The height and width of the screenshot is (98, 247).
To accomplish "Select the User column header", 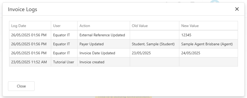I will 64,26.
